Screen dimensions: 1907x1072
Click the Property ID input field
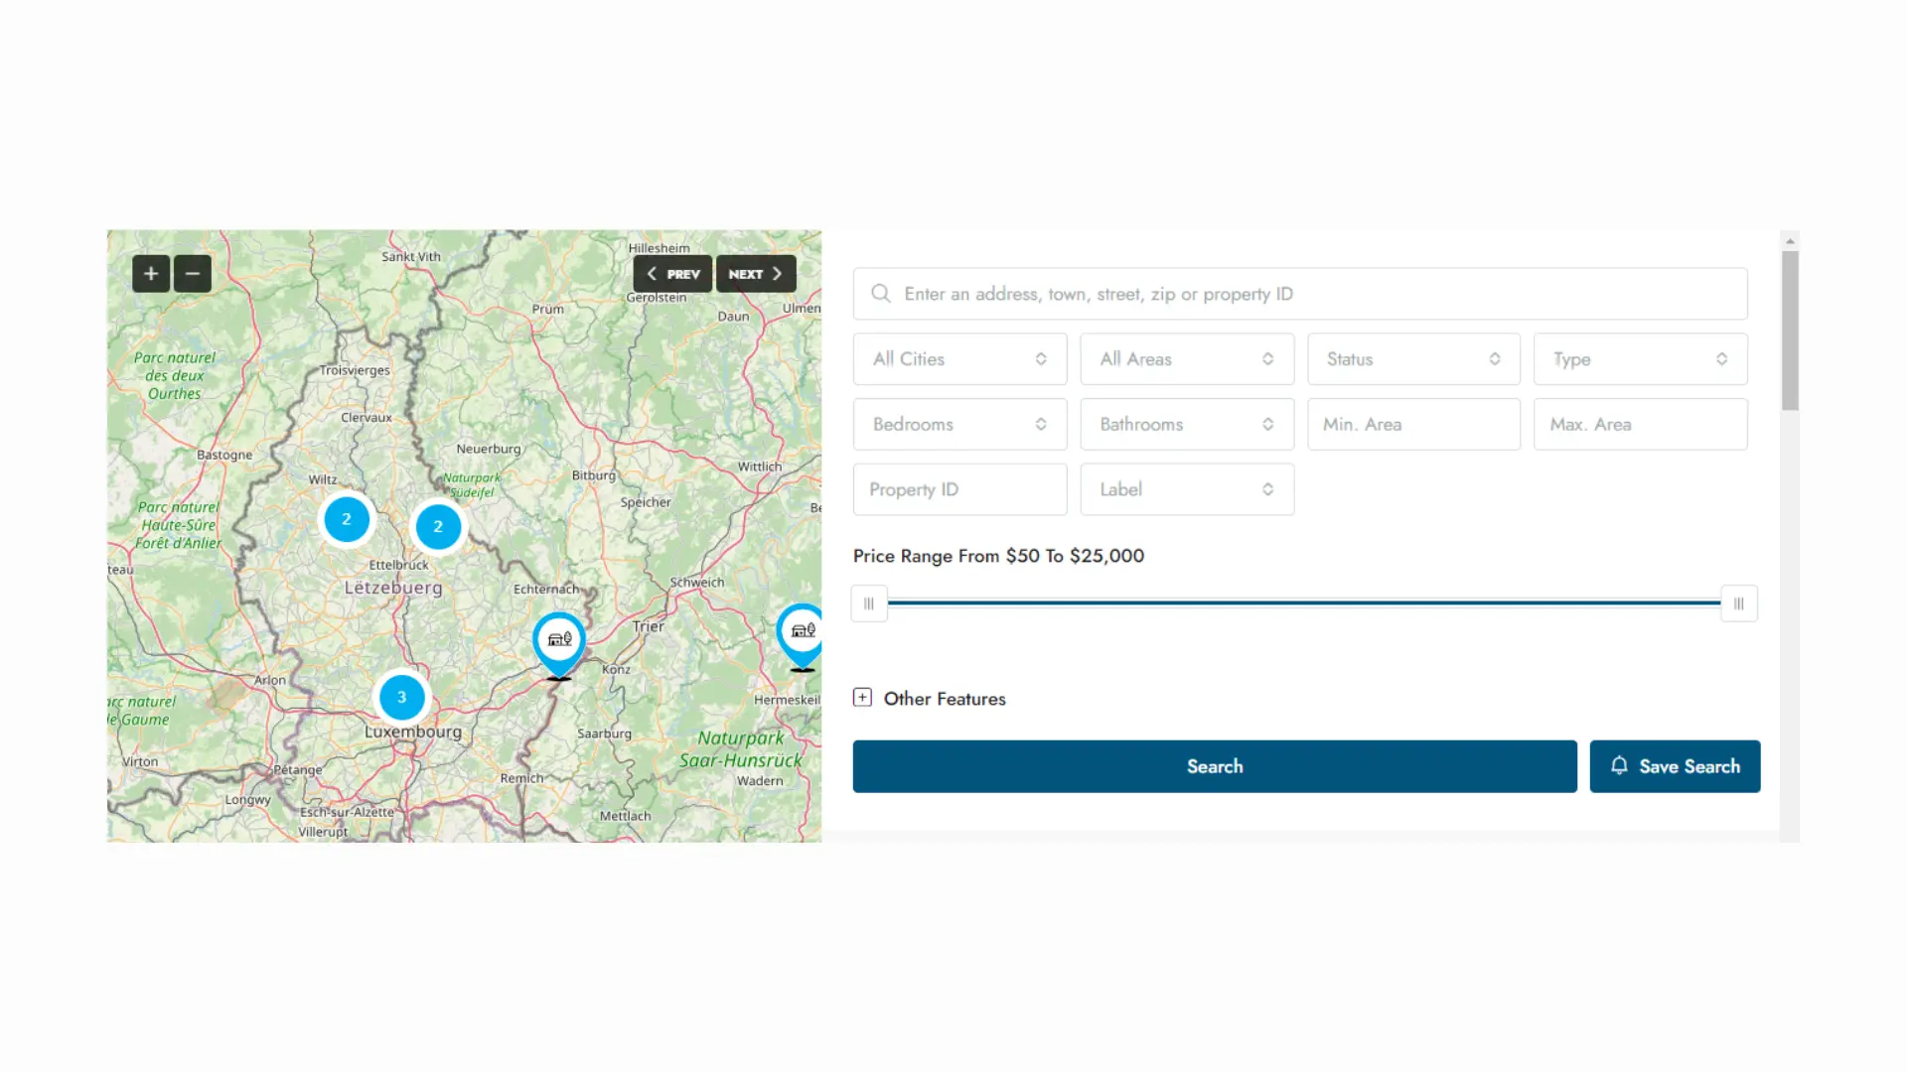point(960,488)
